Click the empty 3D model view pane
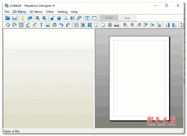Screen dimensions: 187x136 [48, 78]
